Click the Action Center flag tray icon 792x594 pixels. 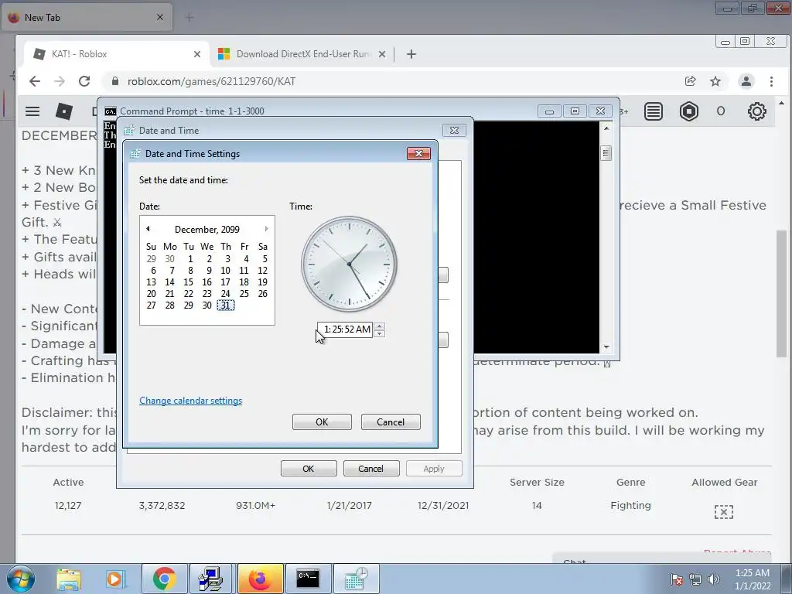click(x=677, y=579)
